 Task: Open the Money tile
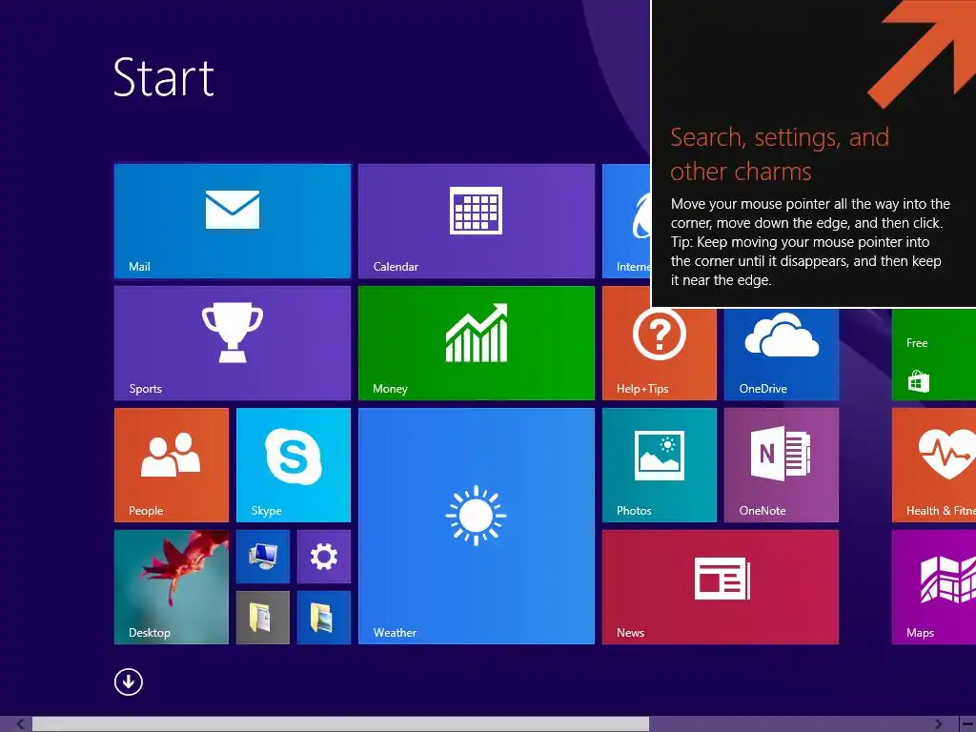pyautogui.click(x=477, y=343)
